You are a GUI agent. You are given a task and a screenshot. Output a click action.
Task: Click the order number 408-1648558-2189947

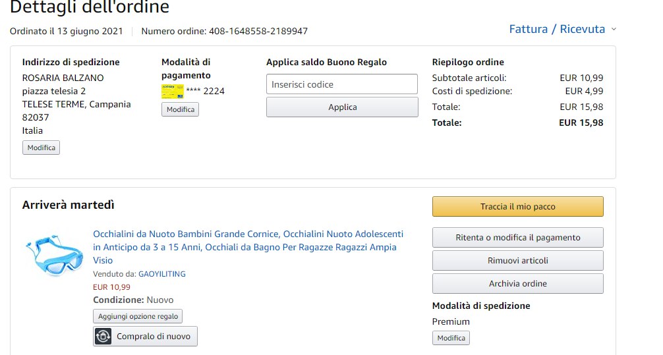tap(258, 31)
